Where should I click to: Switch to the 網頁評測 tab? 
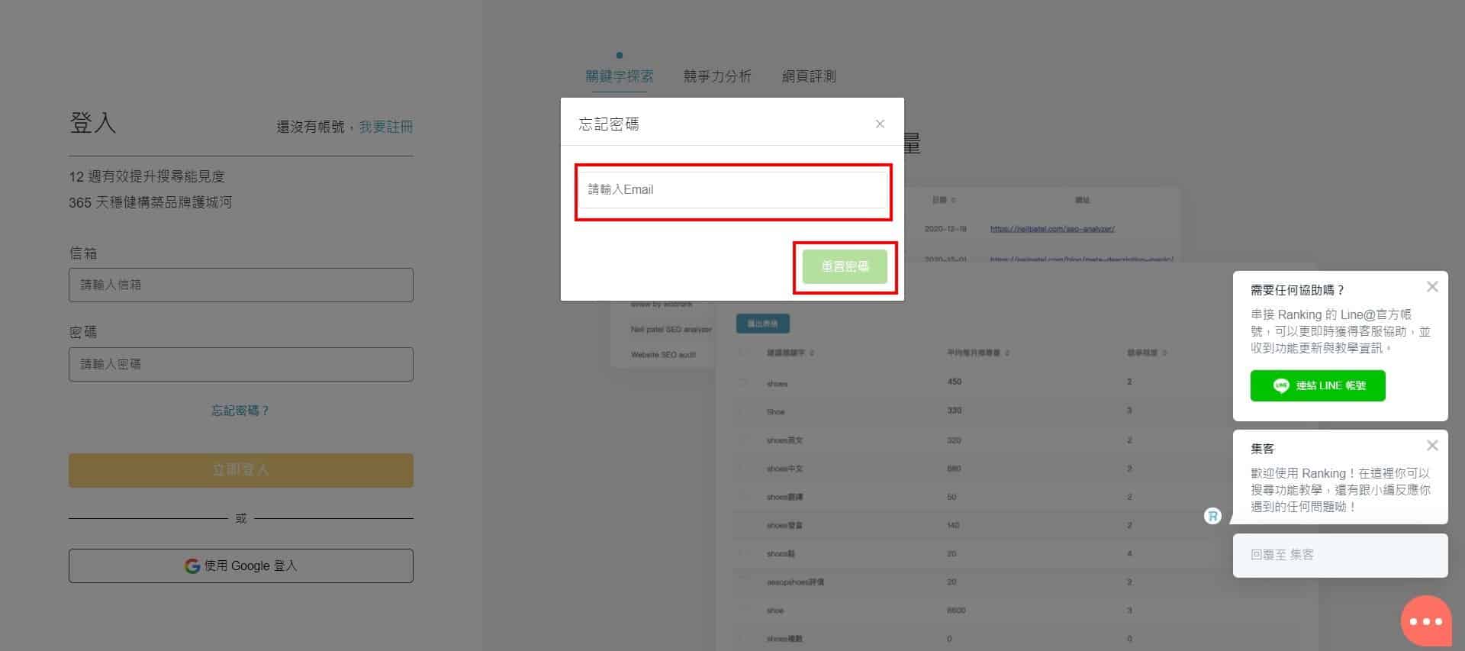point(809,76)
